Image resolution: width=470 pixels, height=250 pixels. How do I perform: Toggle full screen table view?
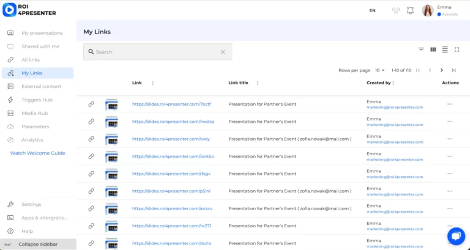[457, 50]
